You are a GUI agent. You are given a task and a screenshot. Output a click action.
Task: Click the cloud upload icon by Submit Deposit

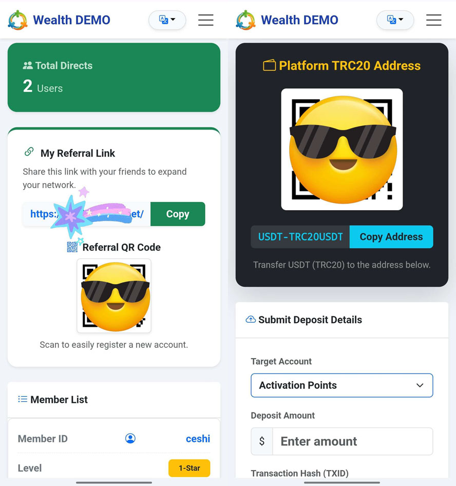click(x=251, y=319)
